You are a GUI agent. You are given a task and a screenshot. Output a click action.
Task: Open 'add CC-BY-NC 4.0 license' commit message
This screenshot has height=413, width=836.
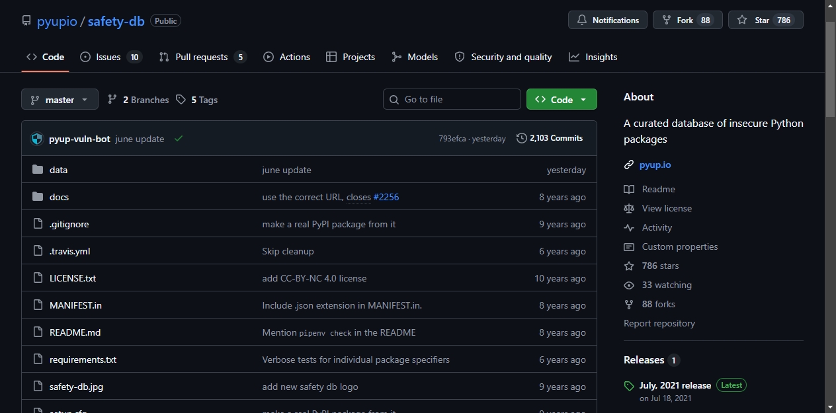[x=314, y=278]
